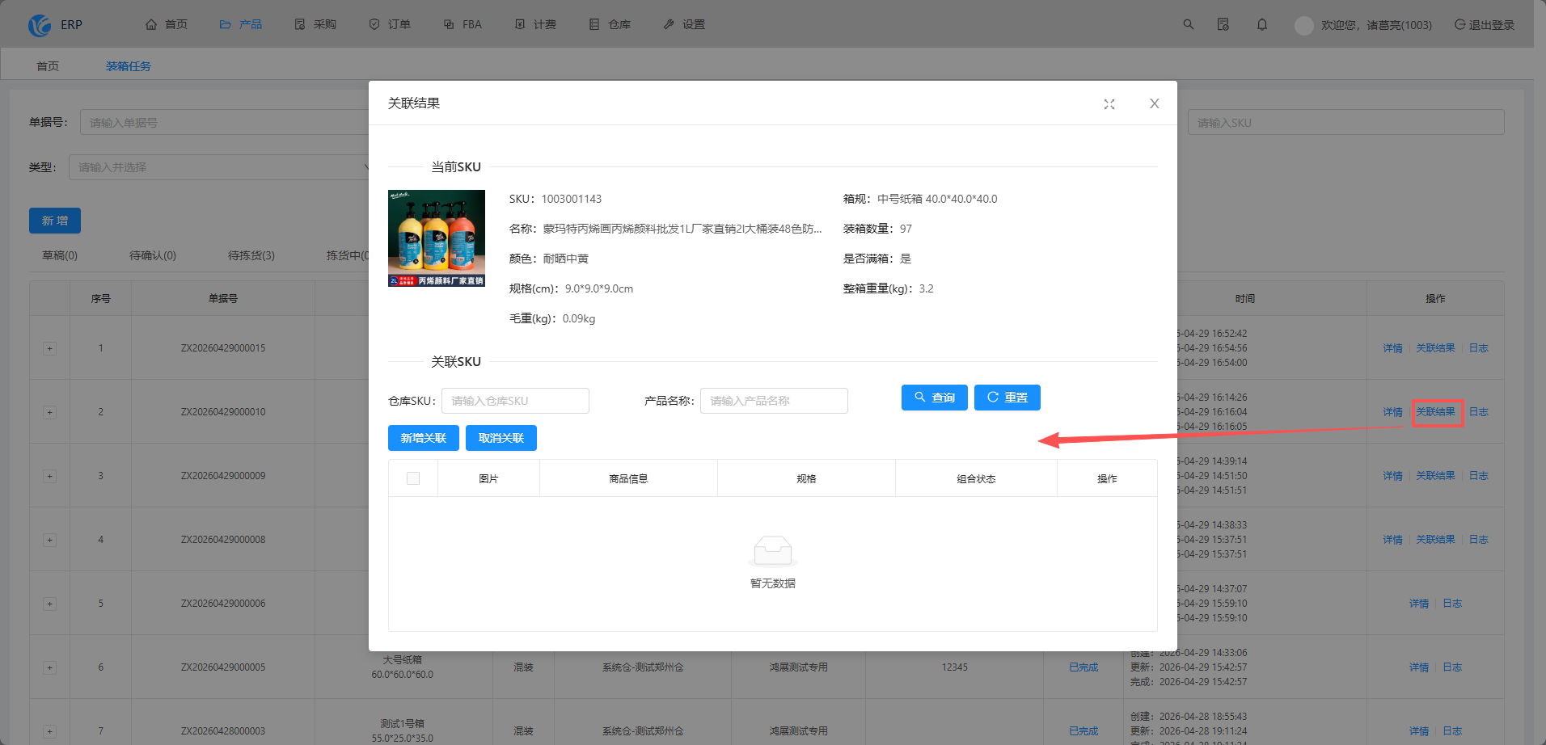
Task: Focus the 单据号 input field
Action: click(x=225, y=122)
